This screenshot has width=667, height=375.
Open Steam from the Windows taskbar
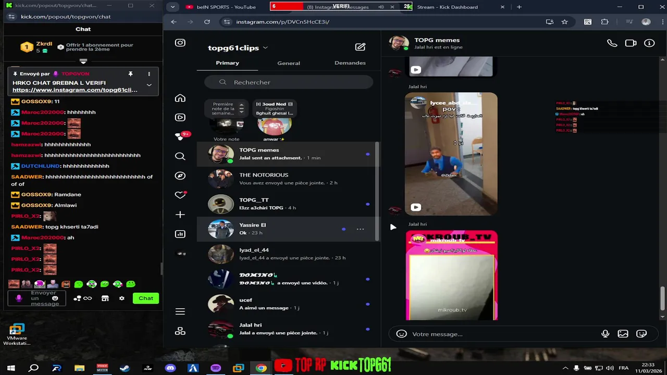[125, 368]
